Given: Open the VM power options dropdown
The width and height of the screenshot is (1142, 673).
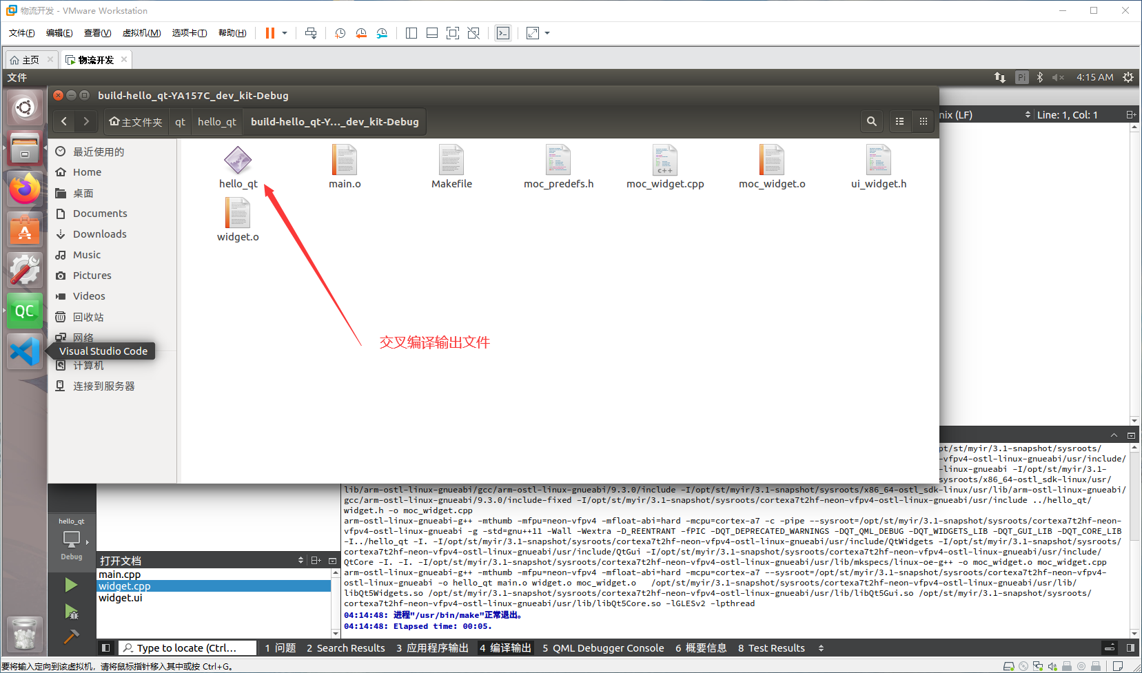Looking at the screenshot, I should [x=285, y=33].
